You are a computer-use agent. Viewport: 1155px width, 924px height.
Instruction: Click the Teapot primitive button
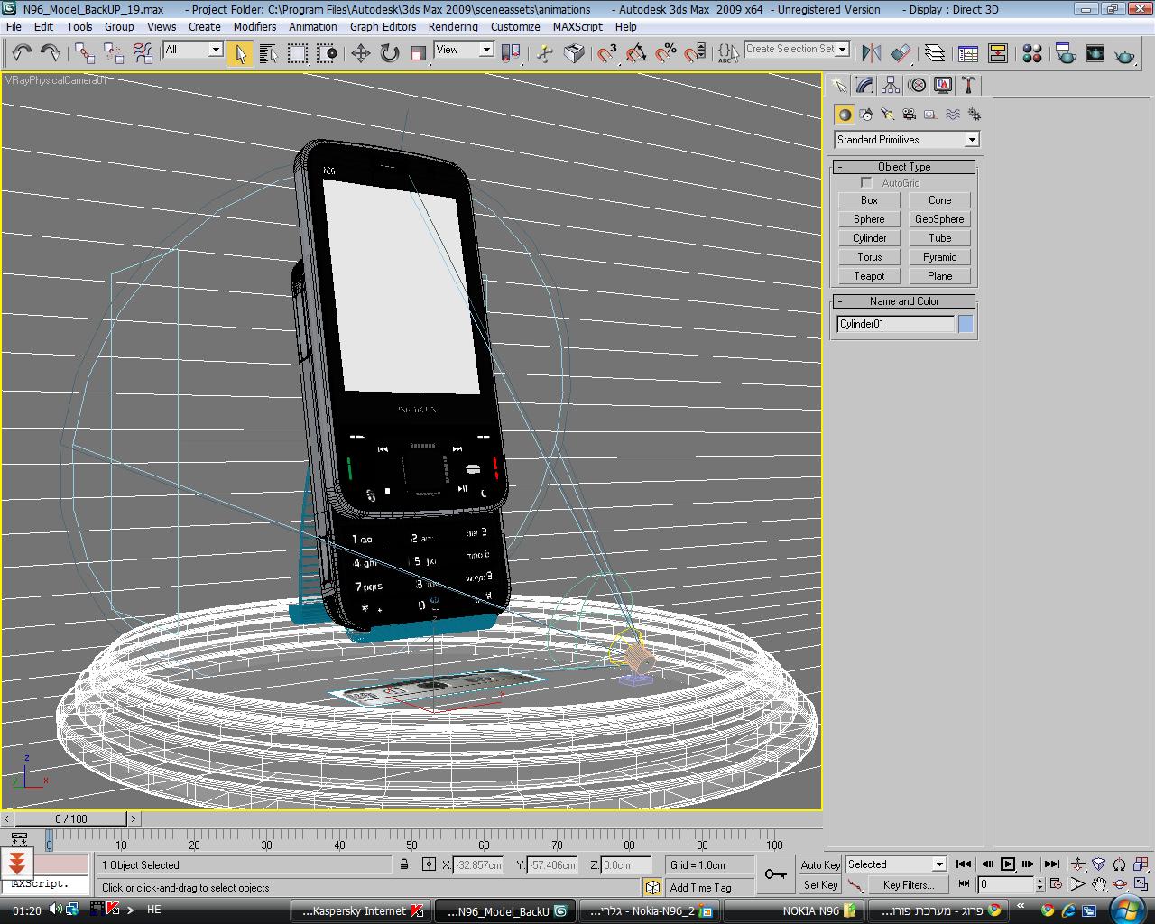tap(869, 276)
